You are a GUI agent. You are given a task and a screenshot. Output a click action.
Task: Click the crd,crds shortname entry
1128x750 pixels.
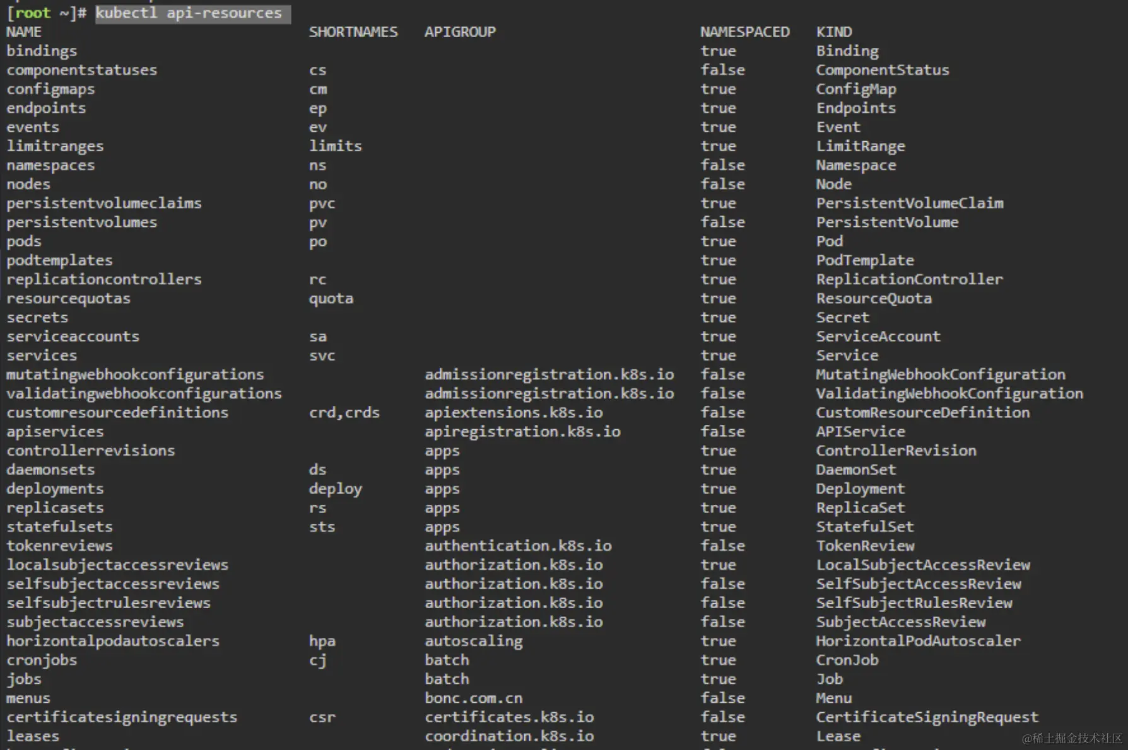(x=344, y=413)
